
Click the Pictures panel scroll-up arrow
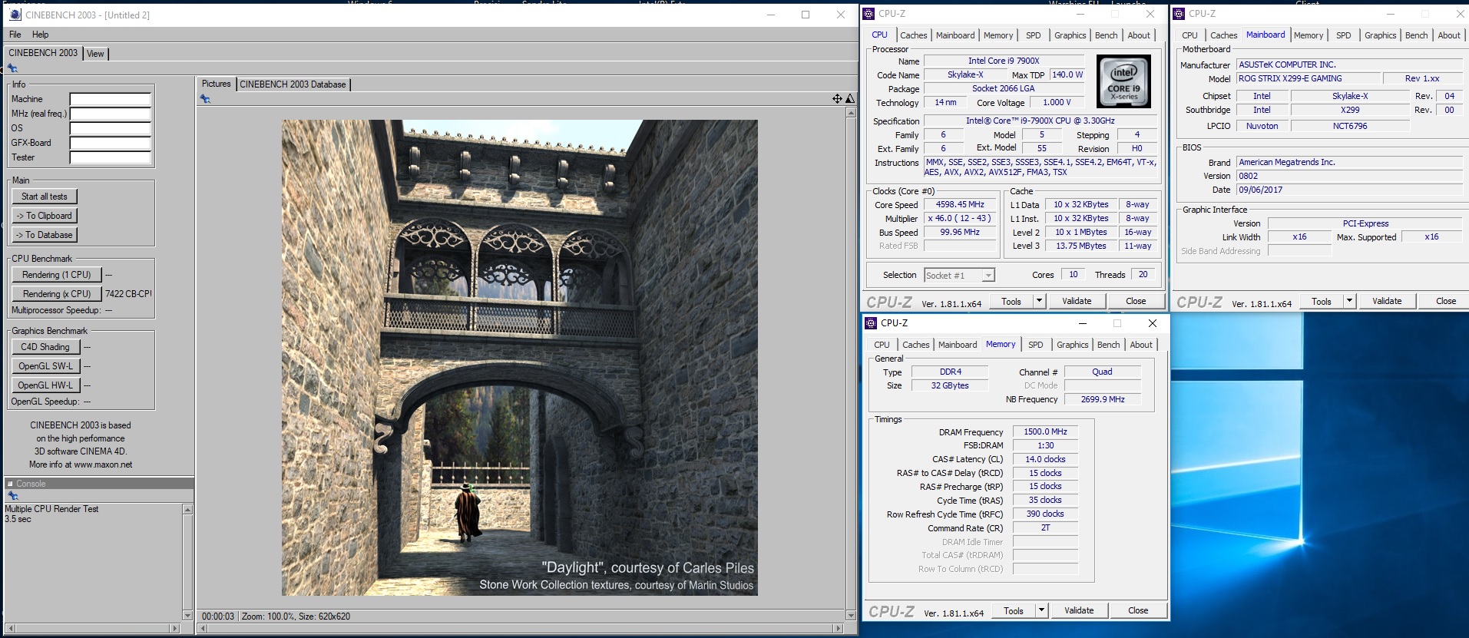coord(850,113)
